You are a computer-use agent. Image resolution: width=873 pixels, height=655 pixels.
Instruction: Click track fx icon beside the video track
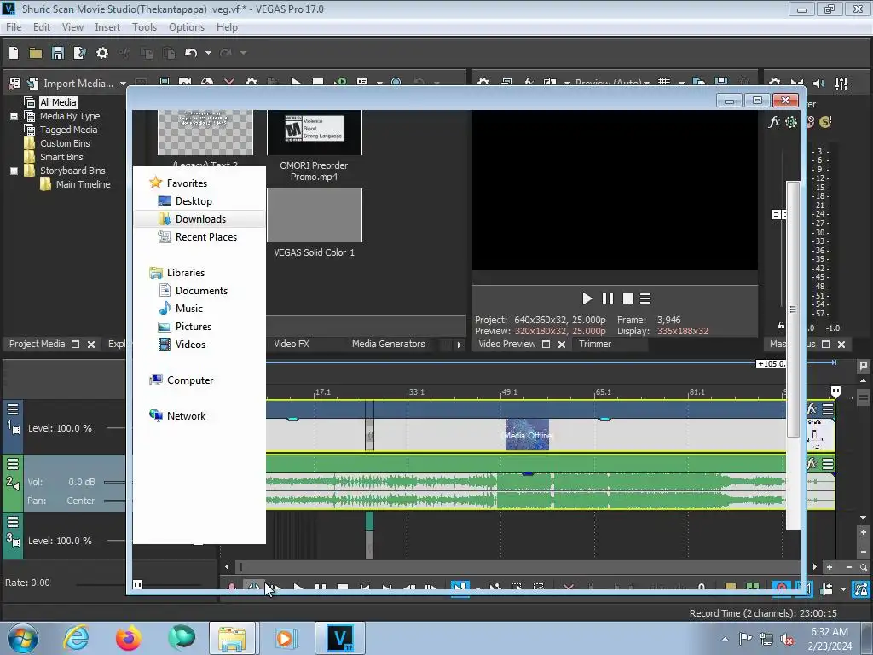[x=812, y=409]
